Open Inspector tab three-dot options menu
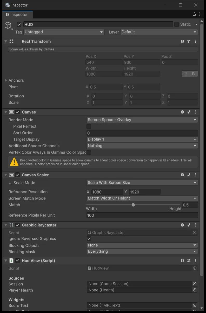The width and height of the screenshot is (206, 313). click(x=200, y=14)
